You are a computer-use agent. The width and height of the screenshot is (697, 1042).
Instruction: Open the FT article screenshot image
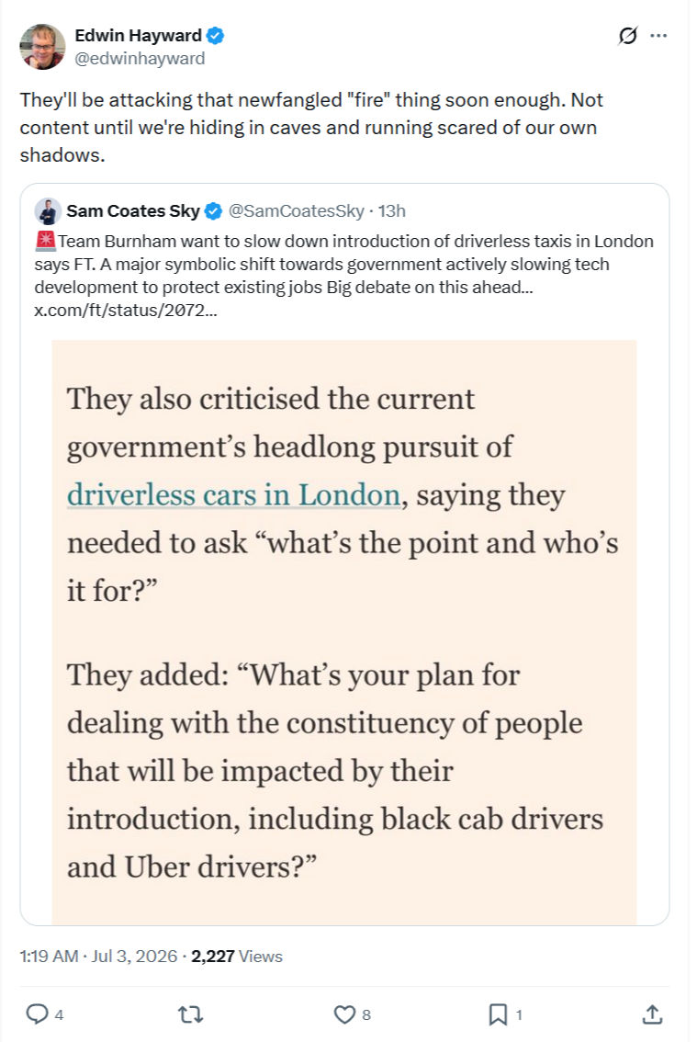(344, 632)
